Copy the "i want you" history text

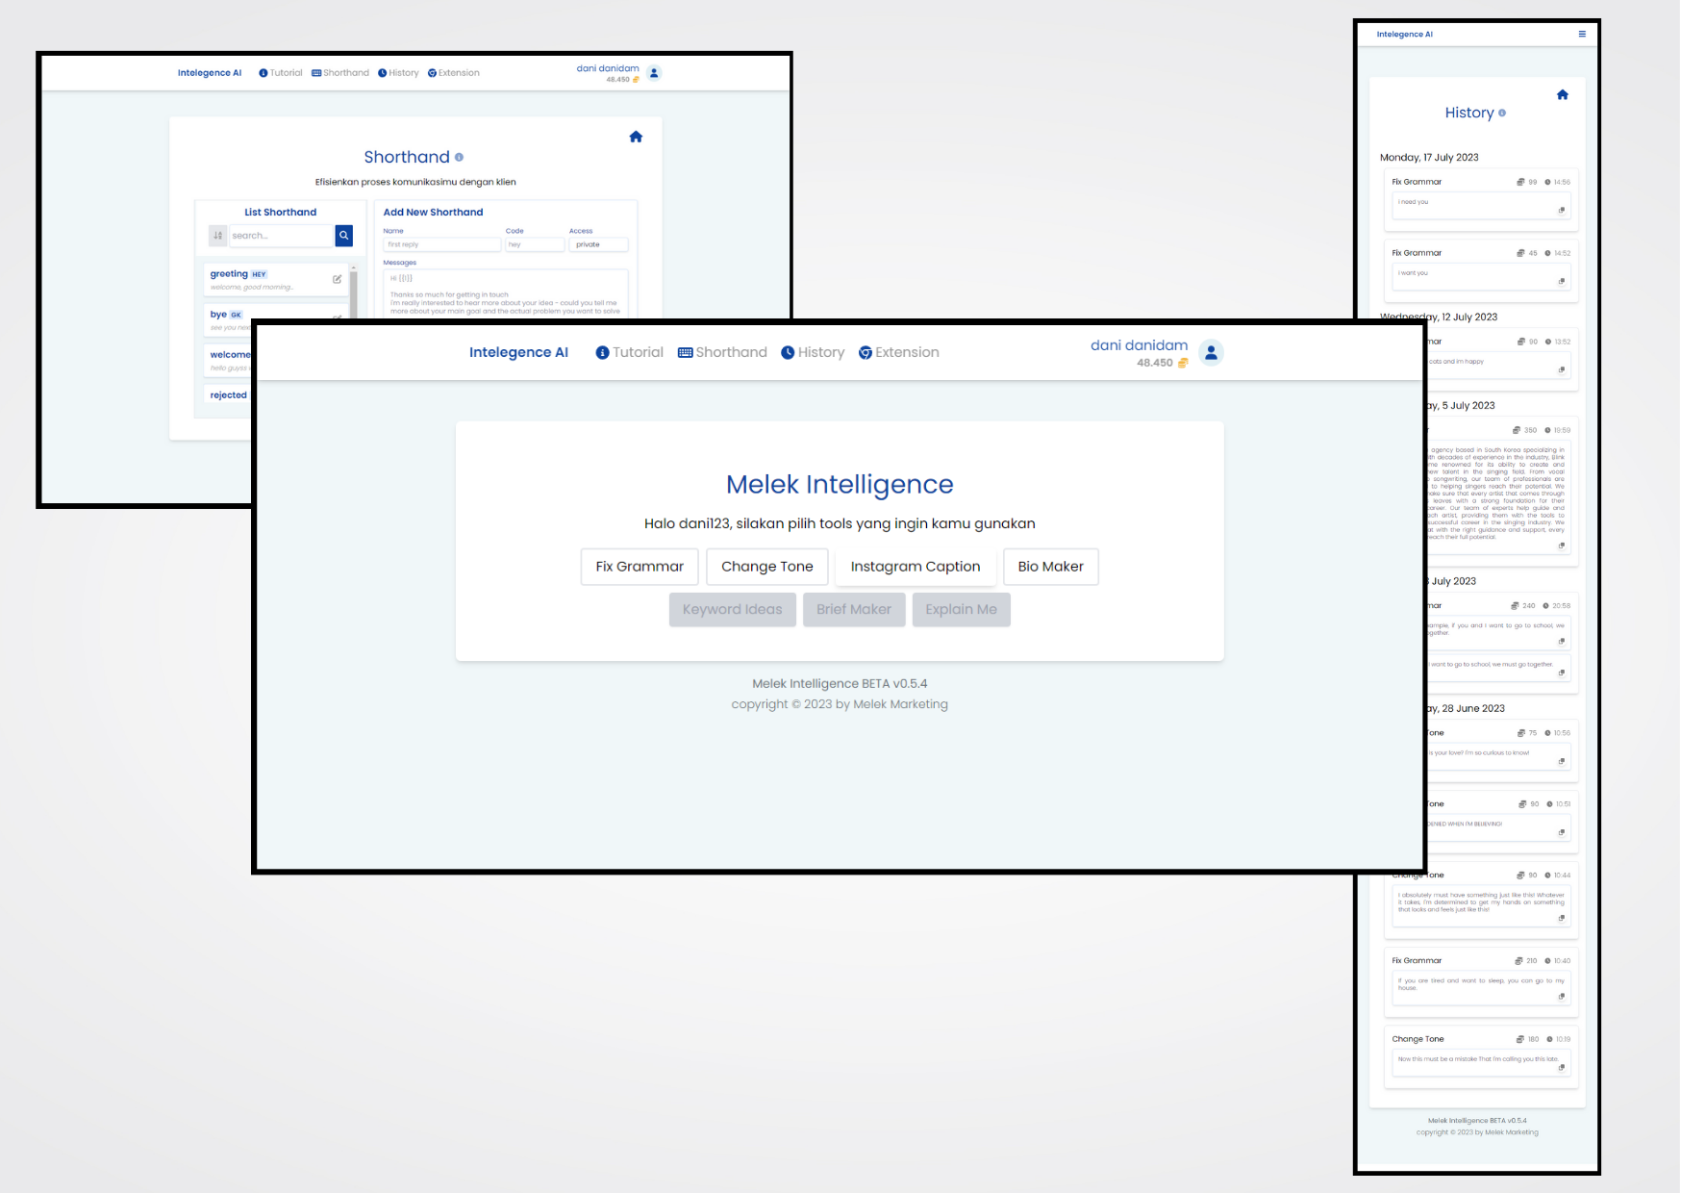click(x=1561, y=281)
